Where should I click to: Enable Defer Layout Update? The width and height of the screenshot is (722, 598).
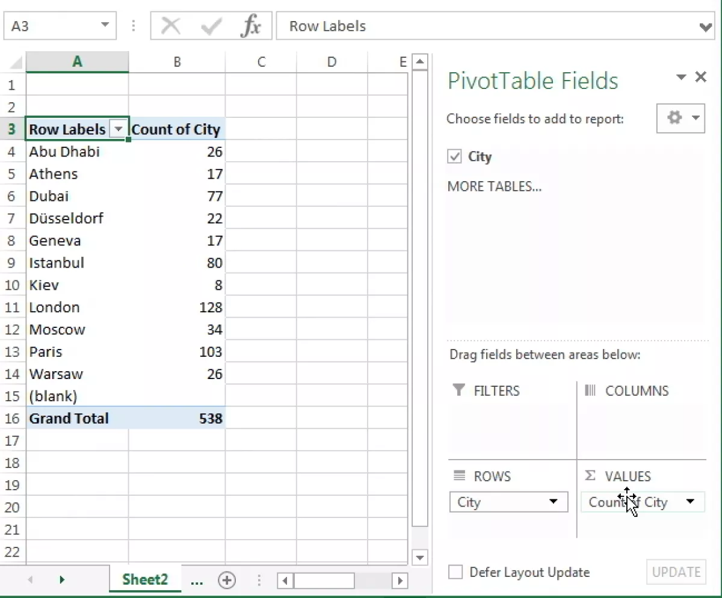455,572
